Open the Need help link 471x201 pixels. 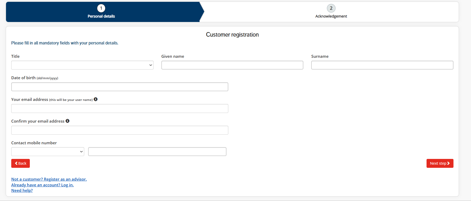[22, 191]
